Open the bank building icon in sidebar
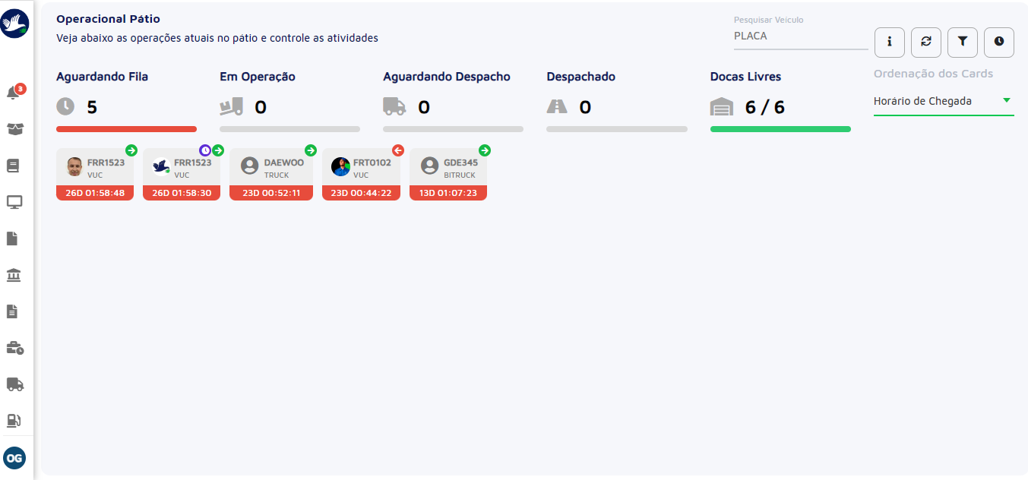This screenshot has height=480, width=1028. (x=14, y=275)
